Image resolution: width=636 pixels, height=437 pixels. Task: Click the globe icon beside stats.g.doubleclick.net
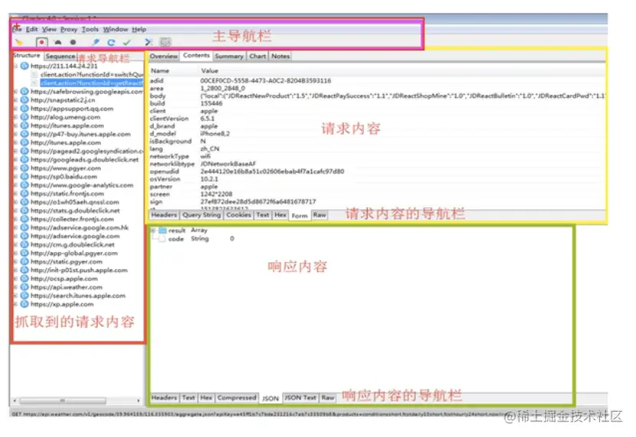coord(24,210)
